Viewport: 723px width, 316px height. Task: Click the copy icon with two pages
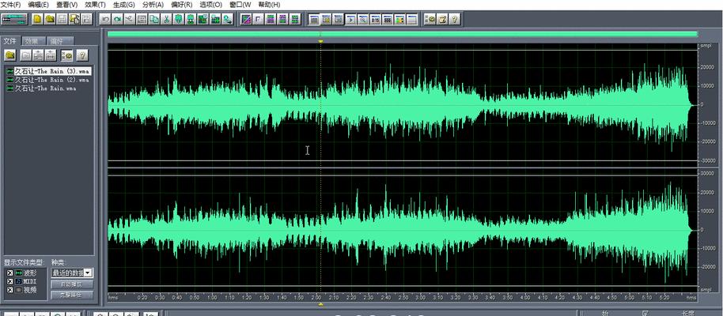[x=154, y=19]
